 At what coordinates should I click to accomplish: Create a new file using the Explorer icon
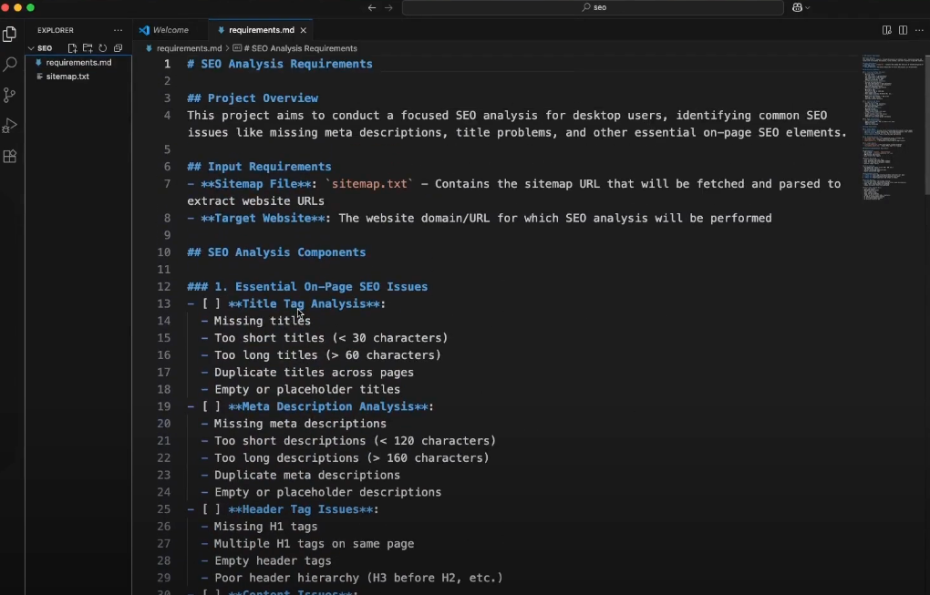click(x=72, y=48)
